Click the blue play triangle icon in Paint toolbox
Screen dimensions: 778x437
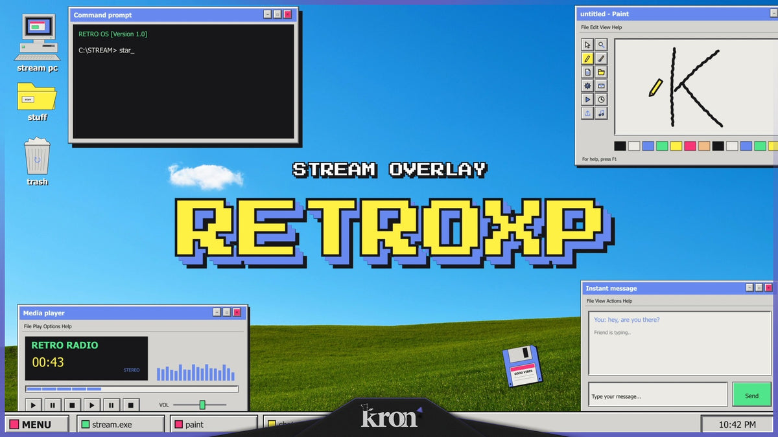[x=587, y=99]
